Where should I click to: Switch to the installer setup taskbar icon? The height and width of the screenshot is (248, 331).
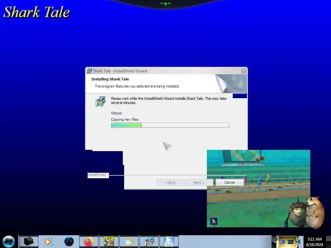pos(149,242)
